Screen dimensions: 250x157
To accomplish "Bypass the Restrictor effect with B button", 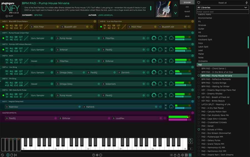I will tap(7, 107).
